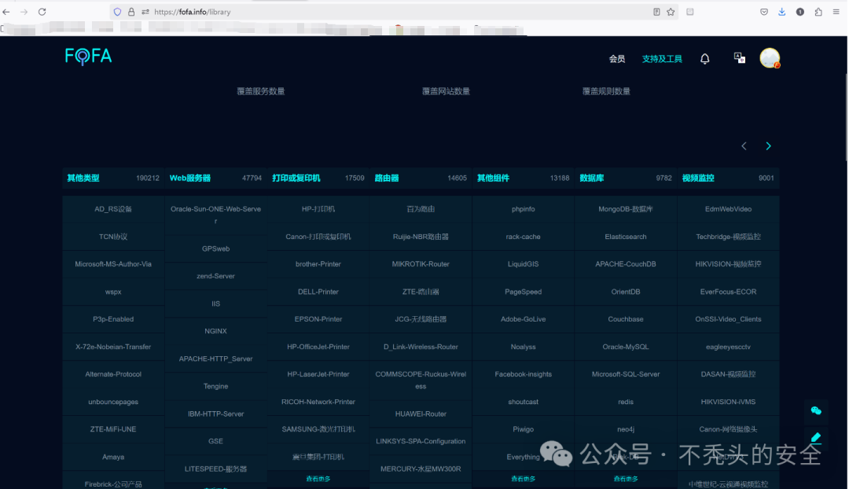849x489 pixels.
Task: Open the pencil feedback floating icon
Action: click(816, 437)
